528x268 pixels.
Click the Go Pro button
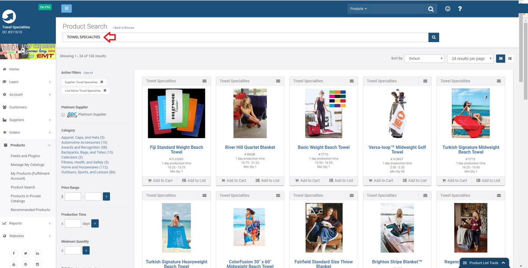point(45,7)
